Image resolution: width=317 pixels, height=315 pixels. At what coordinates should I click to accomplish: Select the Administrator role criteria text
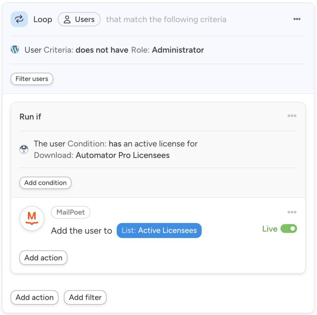click(178, 50)
